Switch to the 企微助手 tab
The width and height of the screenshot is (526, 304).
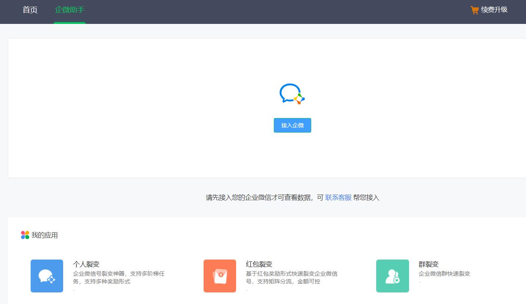click(x=70, y=10)
